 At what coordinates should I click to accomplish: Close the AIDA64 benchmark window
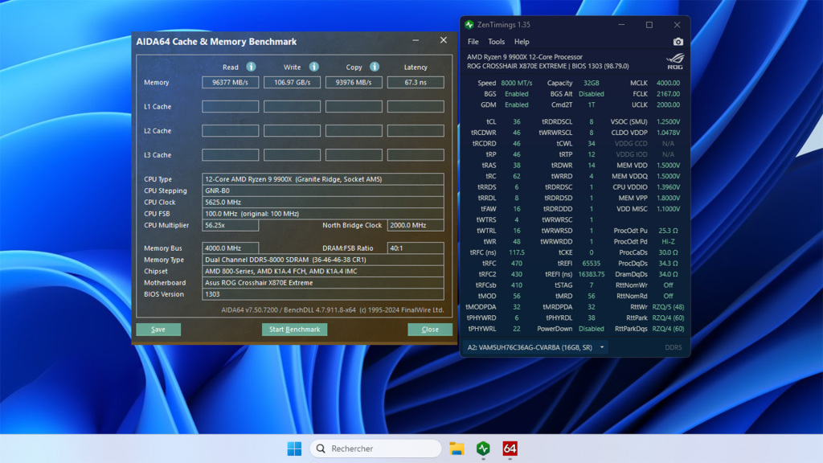coord(444,40)
